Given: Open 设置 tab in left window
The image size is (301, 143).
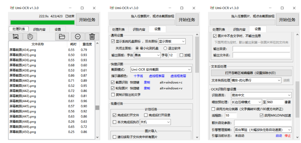Looking at the screenshot, I should click(58, 29).
